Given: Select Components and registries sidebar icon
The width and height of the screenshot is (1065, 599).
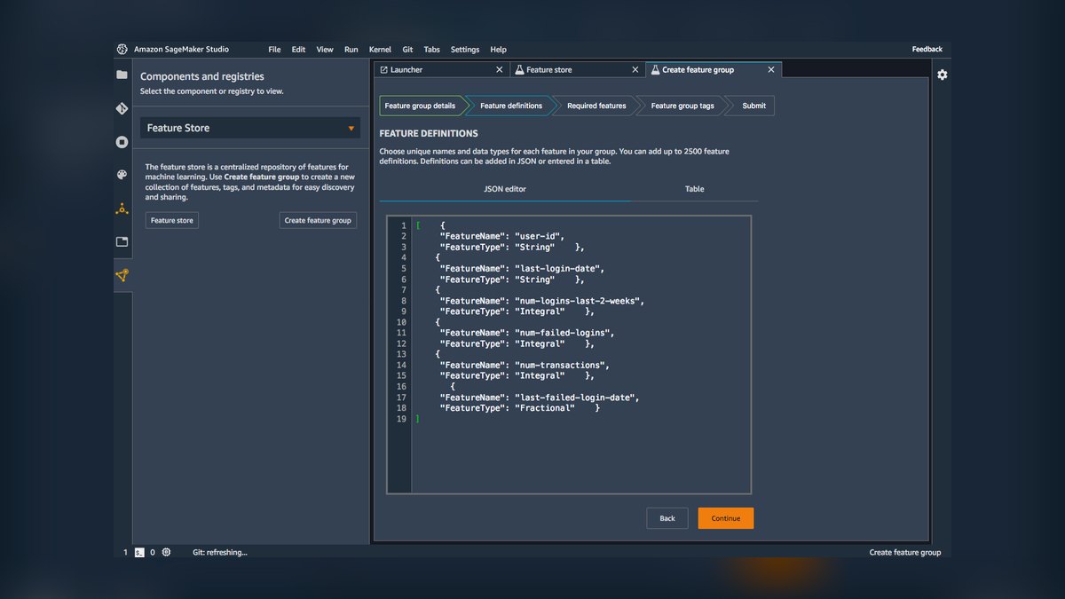Looking at the screenshot, I should tap(122, 275).
